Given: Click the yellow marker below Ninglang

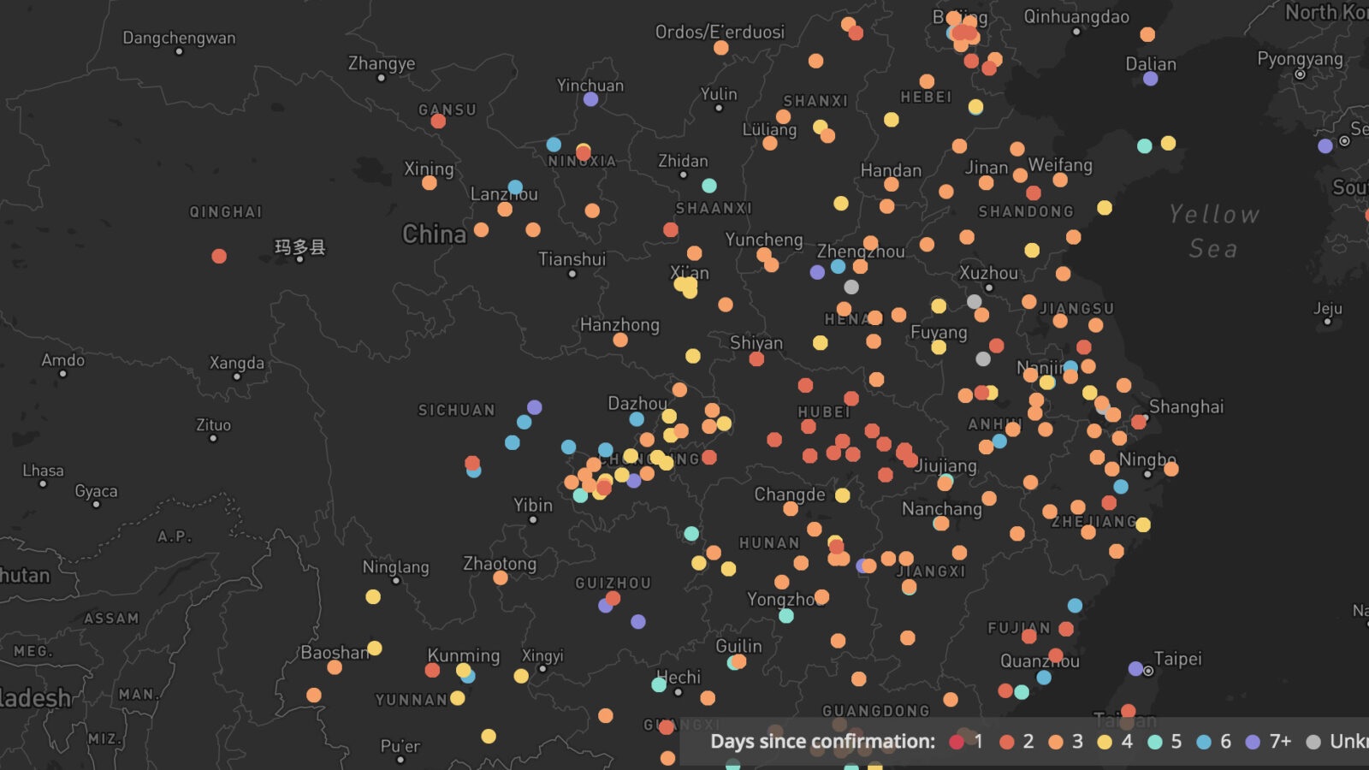Looking at the screenshot, I should [373, 596].
